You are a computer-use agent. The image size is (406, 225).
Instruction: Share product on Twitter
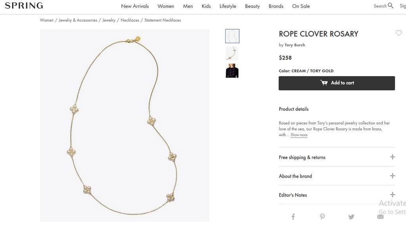click(x=351, y=217)
